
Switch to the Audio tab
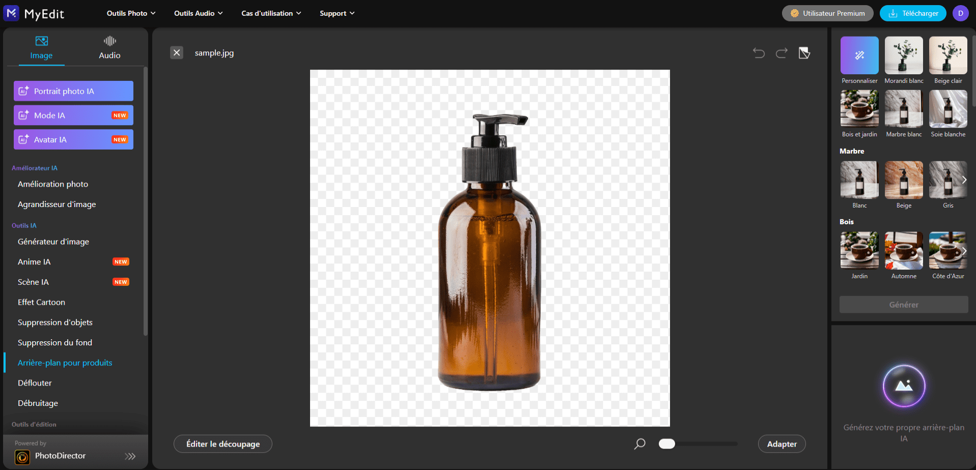coord(109,48)
